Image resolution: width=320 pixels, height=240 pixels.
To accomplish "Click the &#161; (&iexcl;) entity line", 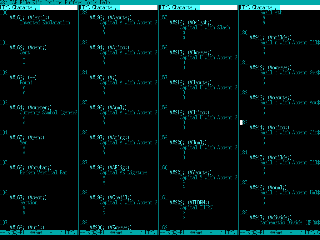I will (x=30, y=17).
